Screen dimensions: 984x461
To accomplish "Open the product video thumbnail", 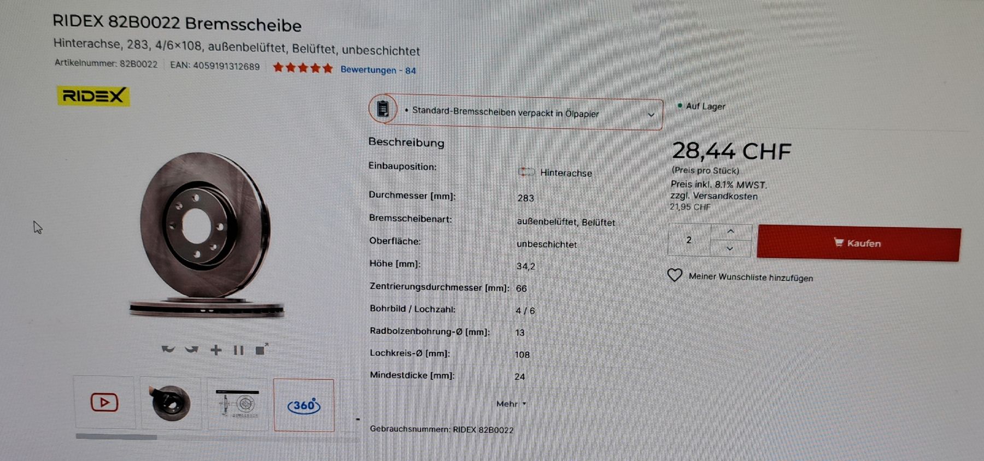I will point(104,403).
